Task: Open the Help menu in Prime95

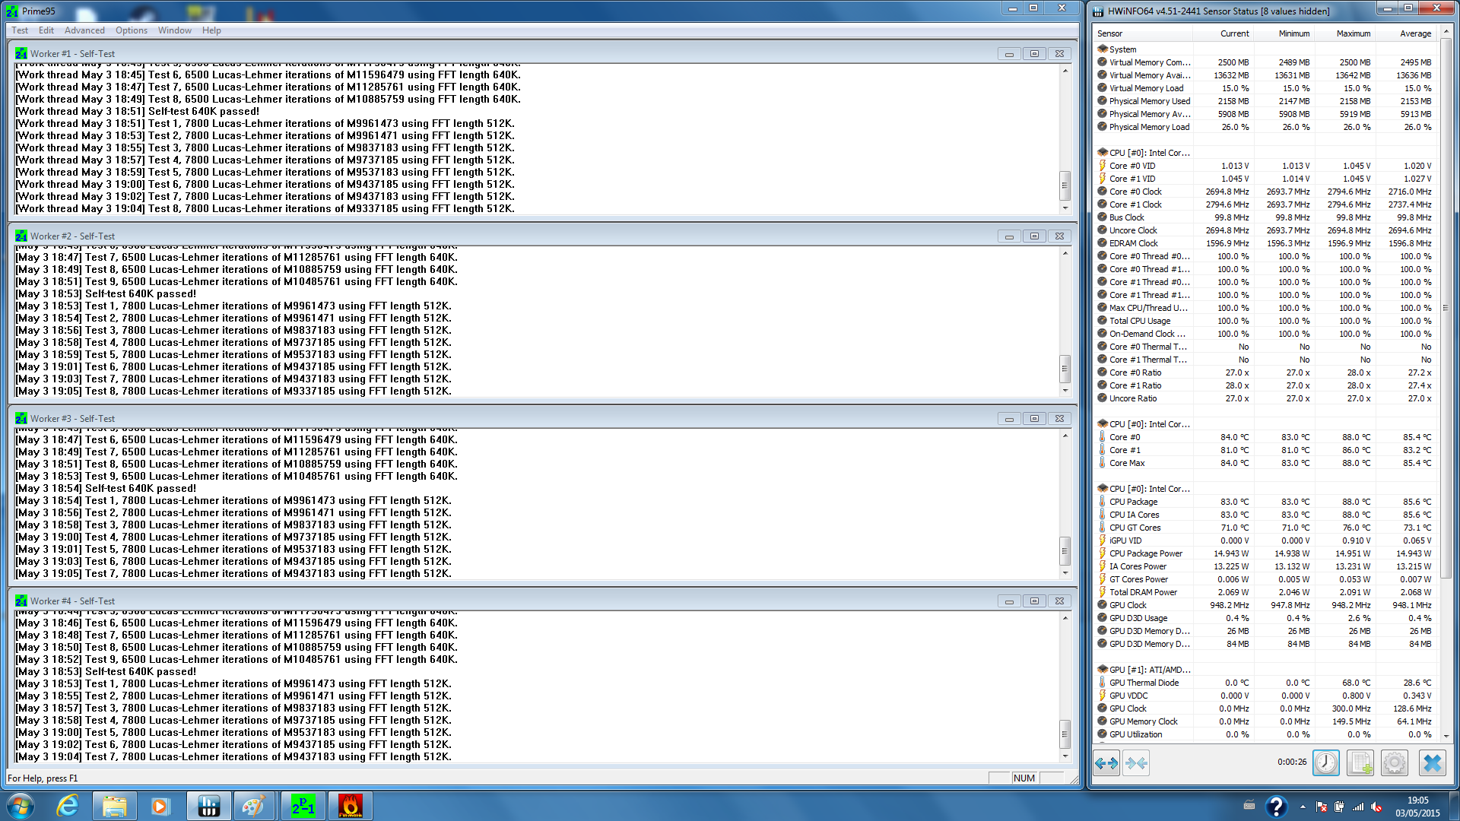Action: (x=211, y=30)
